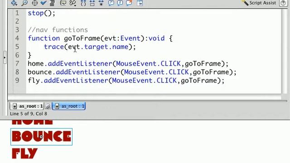Screen dimensions: 290x163
Task: Click the Insert a target path crosshair icon
Action: click(34, 3)
